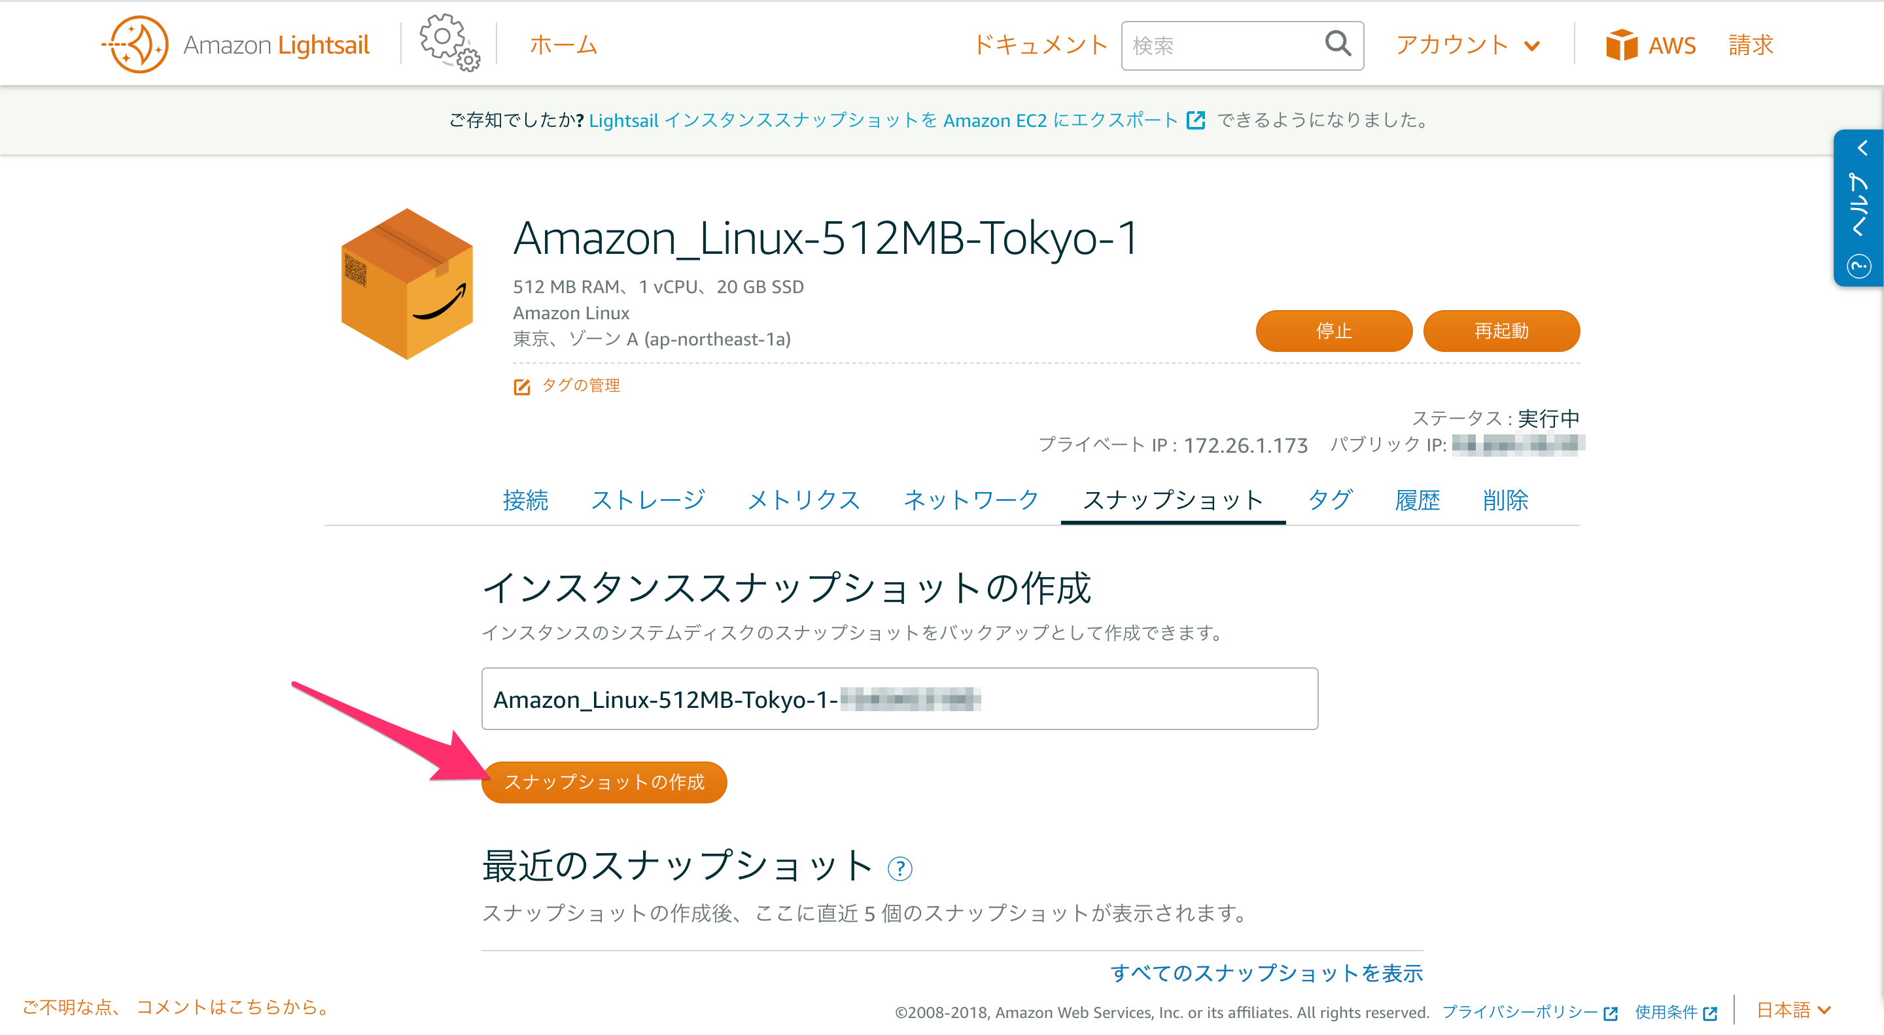The width and height of the screenshot is (1884, 1035).
Task: Click the AWS cube icon
Action: point(1622,44)
